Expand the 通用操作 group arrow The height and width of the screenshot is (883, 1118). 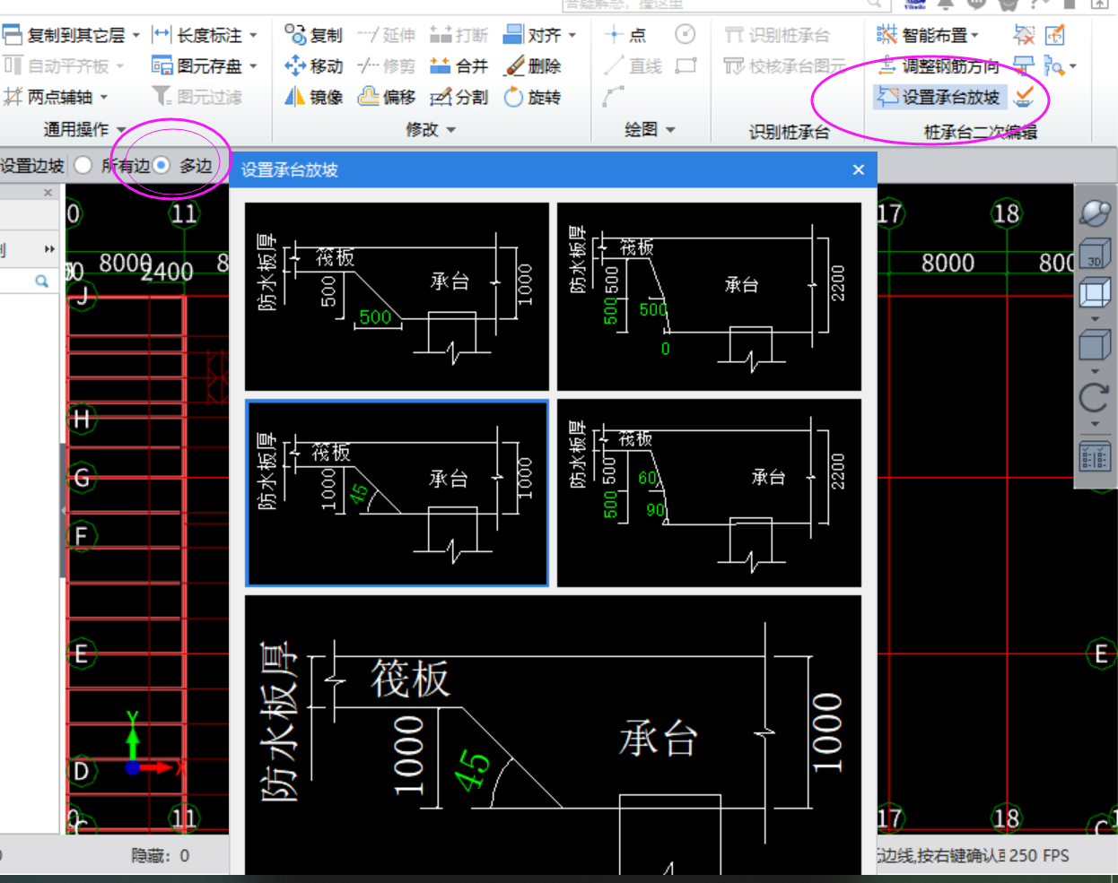point(121,130)
